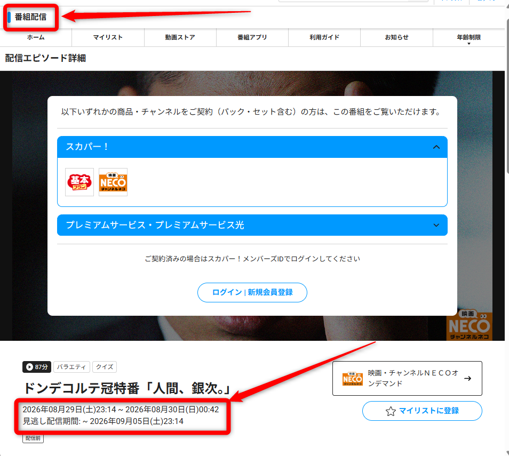Click the broadcast time line 2026年08月29日(土)23:14
Viewport: 509px width, 456px height.
point(121,410)
